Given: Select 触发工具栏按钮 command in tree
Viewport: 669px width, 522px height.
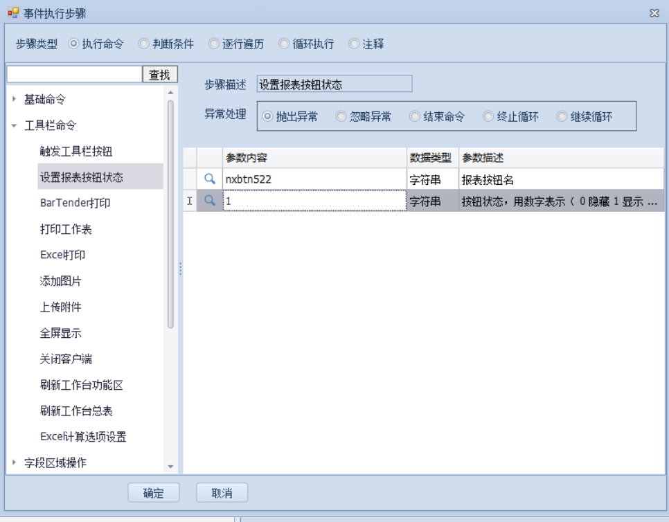Looking at the screenshot, I should click(75, 152).
